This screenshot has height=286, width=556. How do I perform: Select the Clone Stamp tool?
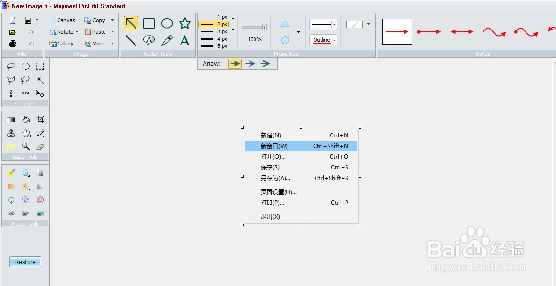click(11, 133)
